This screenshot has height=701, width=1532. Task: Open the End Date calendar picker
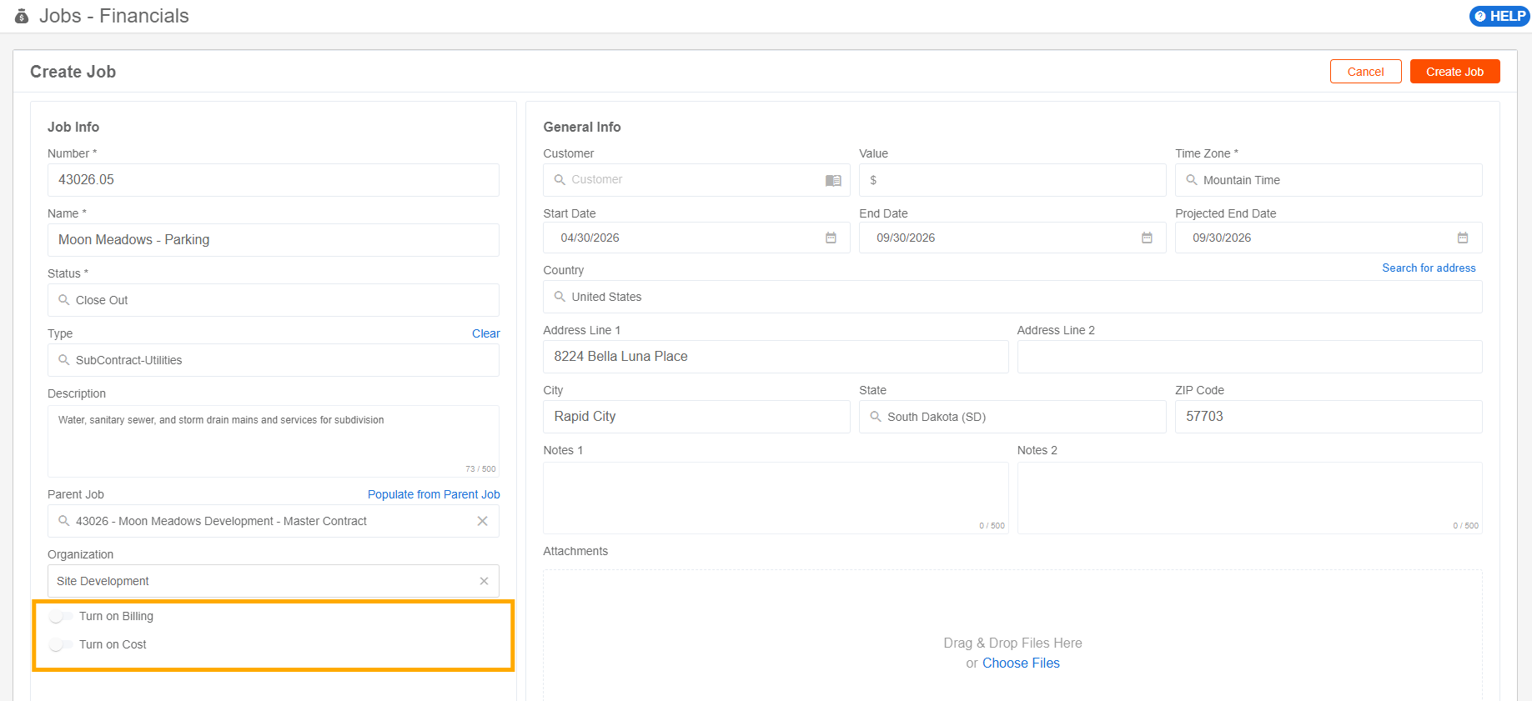point(1147,238)
